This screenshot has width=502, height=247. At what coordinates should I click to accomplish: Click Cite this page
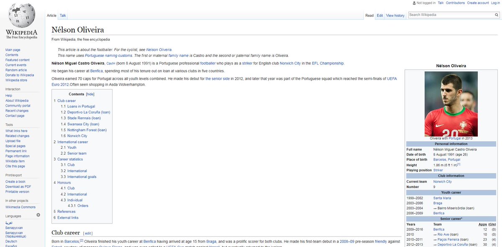15,166
